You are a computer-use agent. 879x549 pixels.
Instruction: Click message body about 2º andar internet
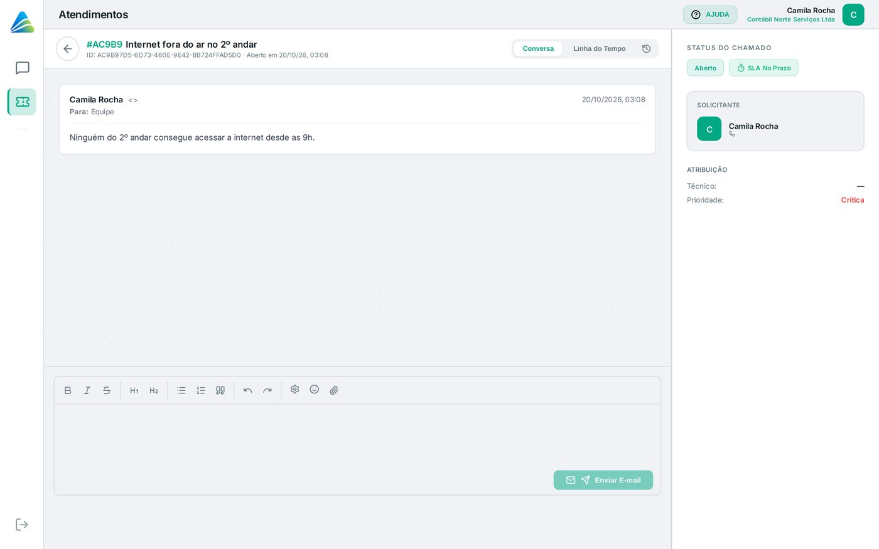coord(192,137)
